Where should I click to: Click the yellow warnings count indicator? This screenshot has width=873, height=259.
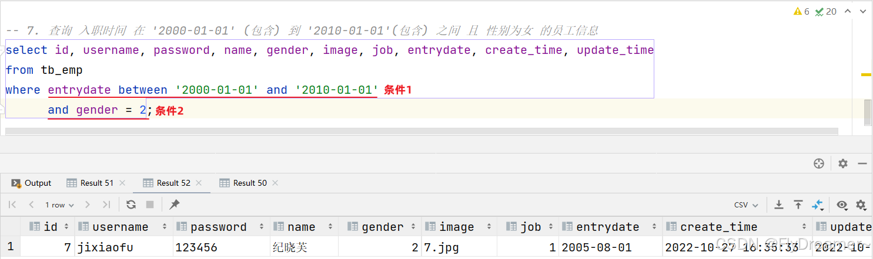801,11
